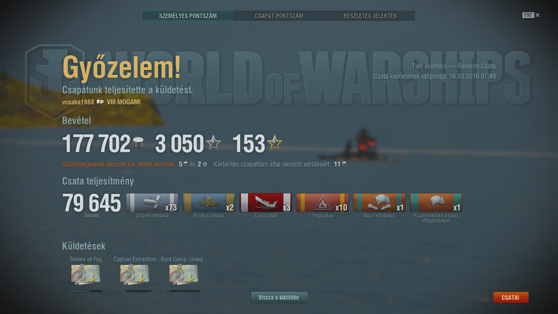Click the Vissza a kikötőbe button
The image size is (558, 314).
tap(279, 298)
